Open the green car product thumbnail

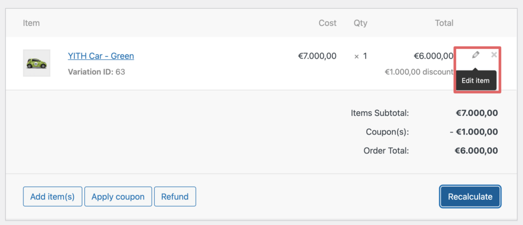tap(37, 63)
